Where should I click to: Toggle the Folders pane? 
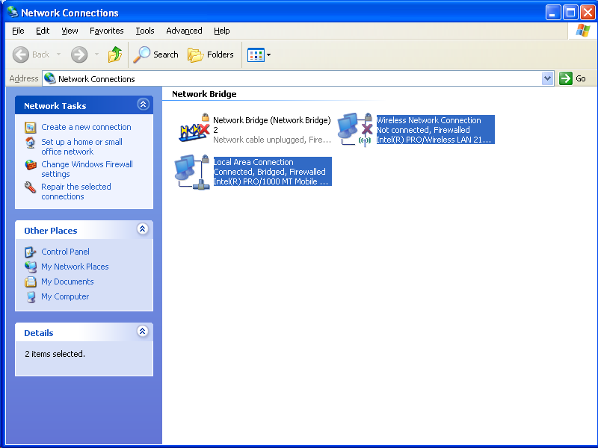(x=211, y=55)
